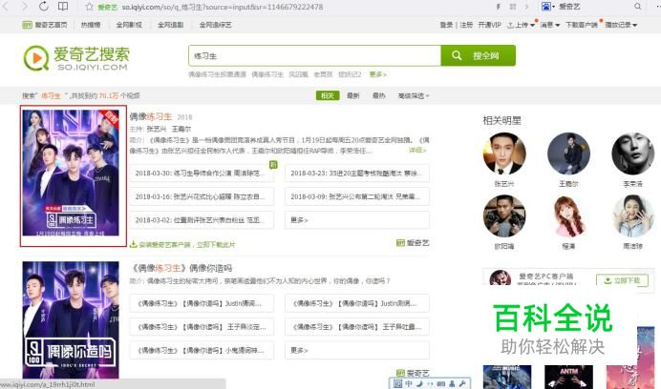Click the 注册 link

(466, 25)
